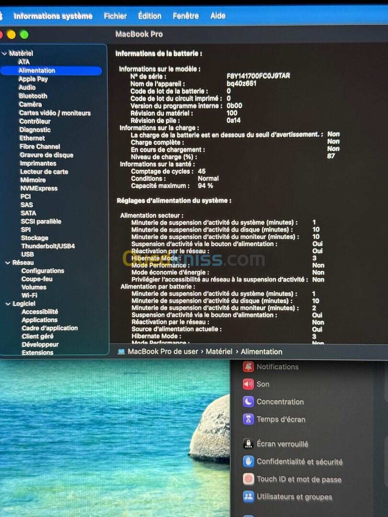Click the Niveau de charge value 87

click(331, 156)
